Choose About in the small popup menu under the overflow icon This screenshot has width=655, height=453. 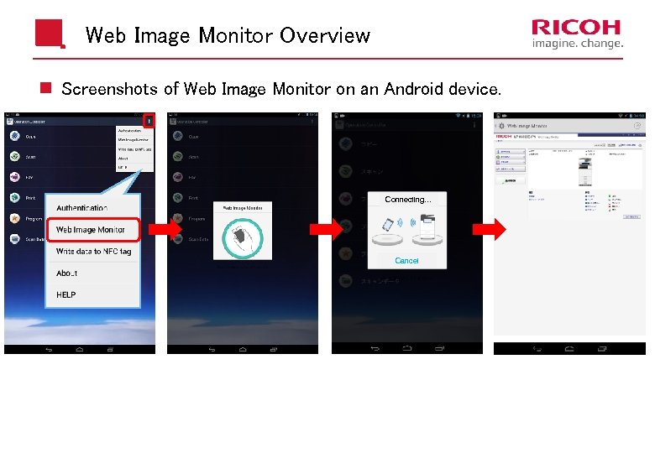(123, 159)
